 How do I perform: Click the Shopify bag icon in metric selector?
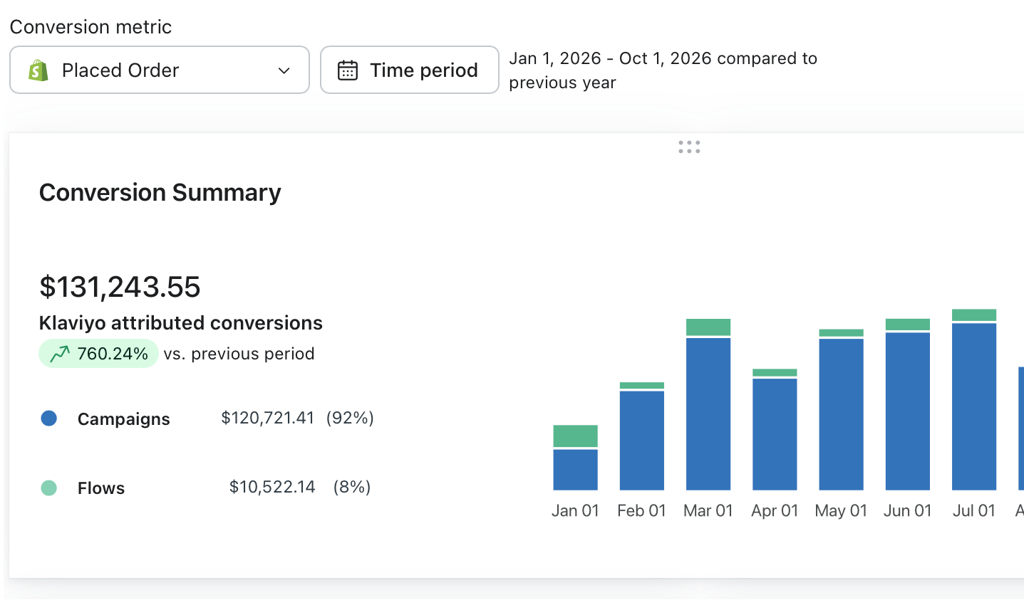tap(38, 70)
